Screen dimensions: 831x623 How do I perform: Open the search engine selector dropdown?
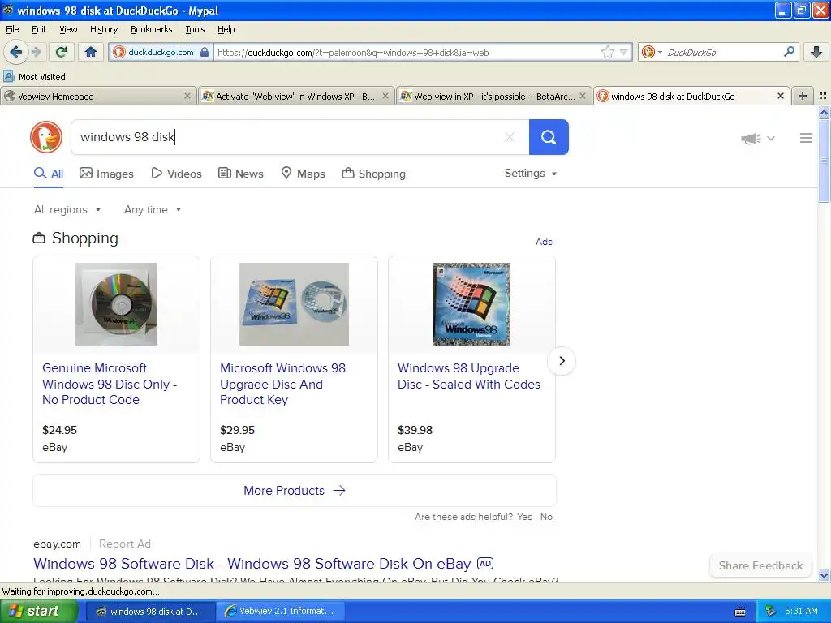(x=652, y=52)
